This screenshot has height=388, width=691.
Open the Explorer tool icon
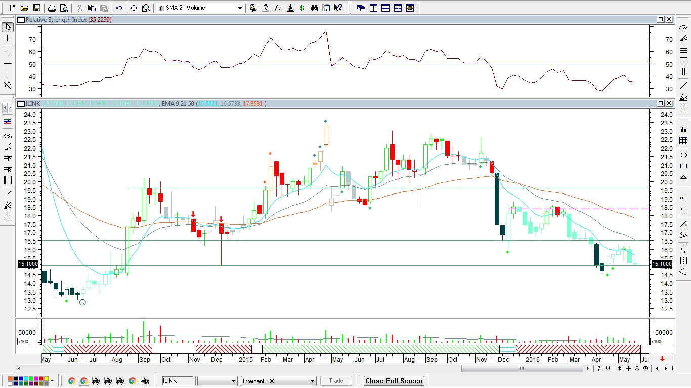click(290, 8)
